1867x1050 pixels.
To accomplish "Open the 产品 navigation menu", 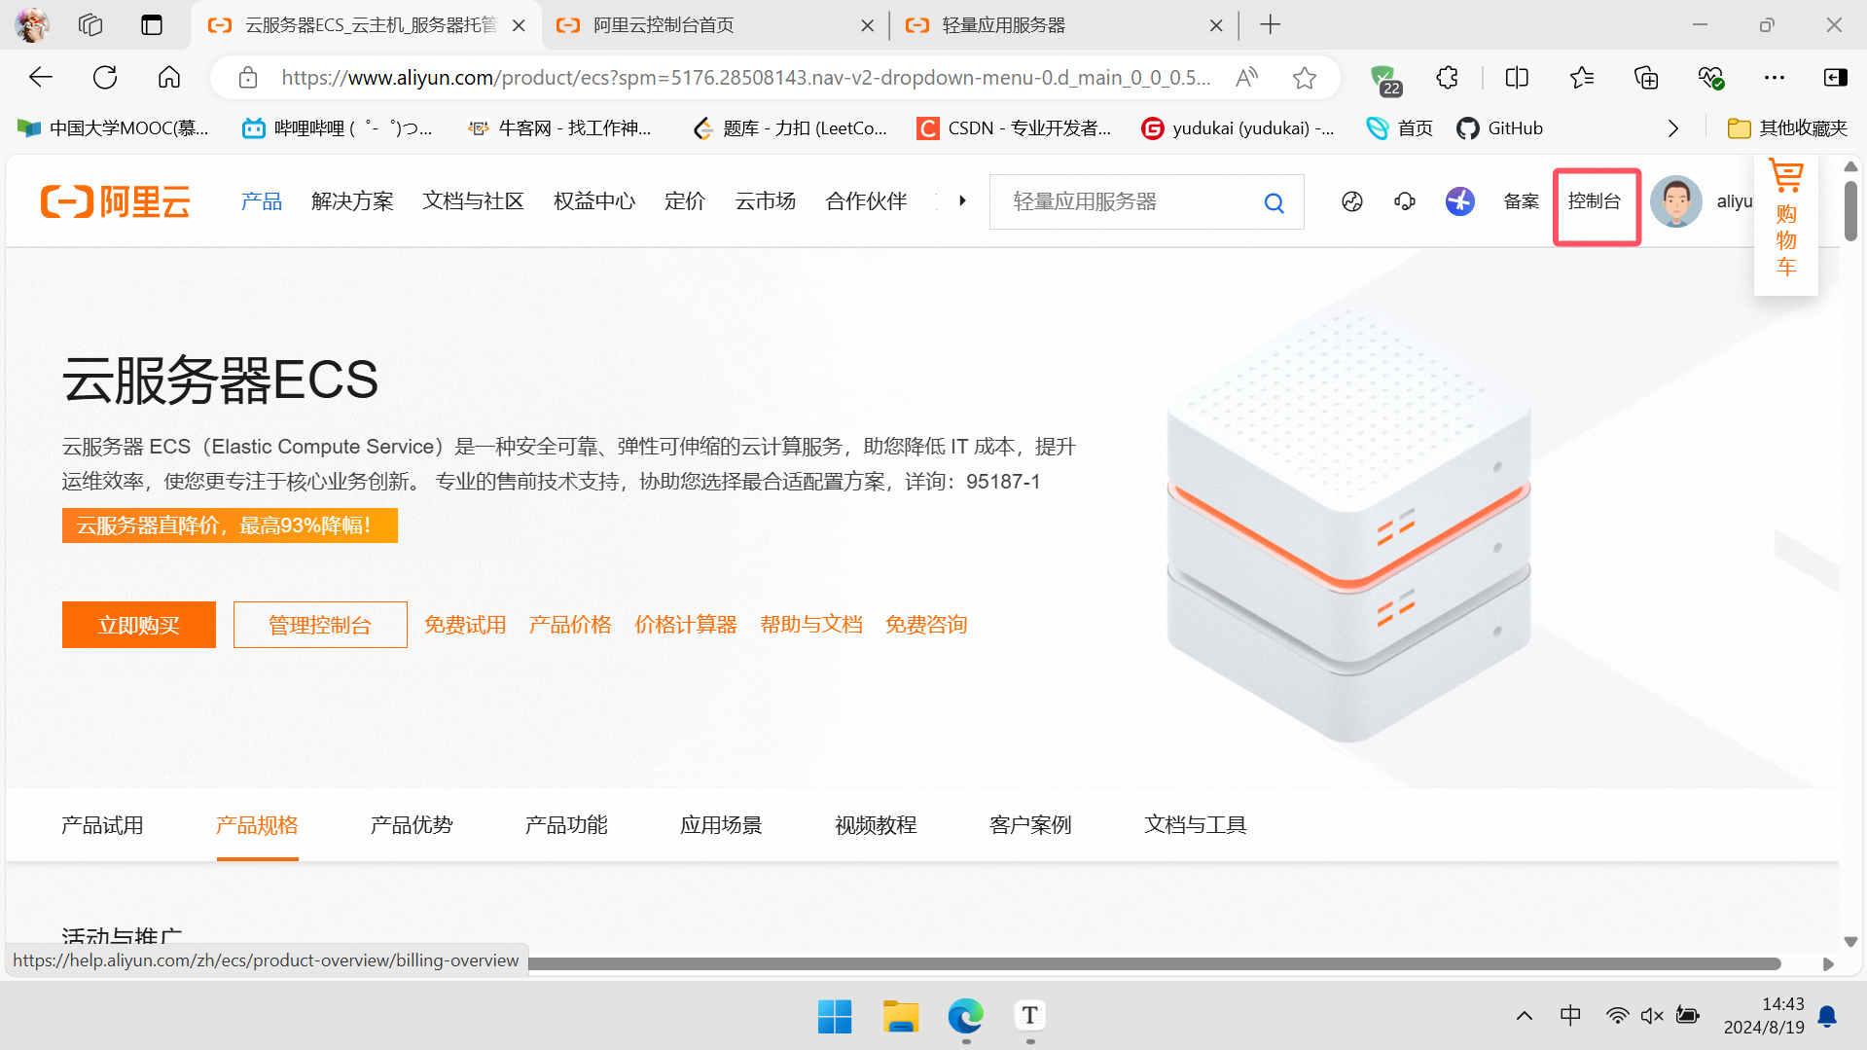I will (262, 201).
